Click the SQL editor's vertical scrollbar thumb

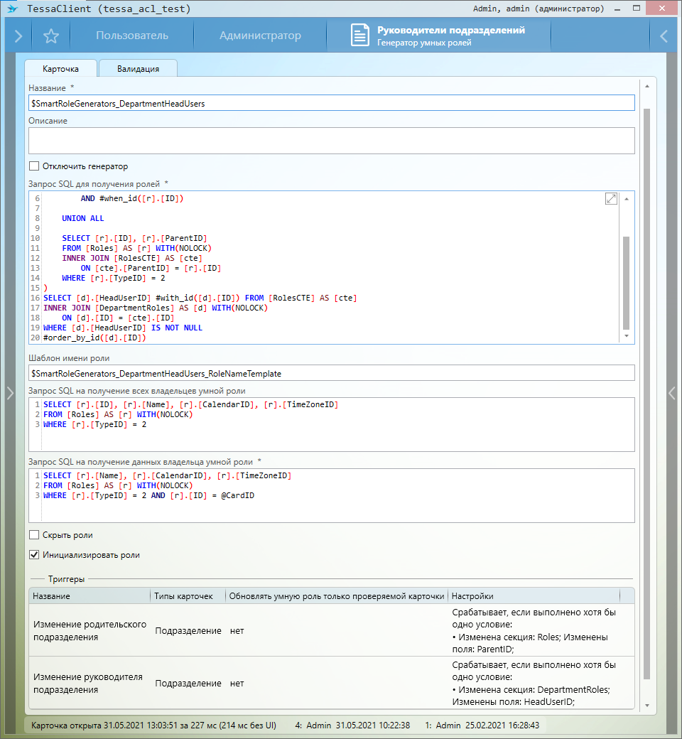[626, 282]
